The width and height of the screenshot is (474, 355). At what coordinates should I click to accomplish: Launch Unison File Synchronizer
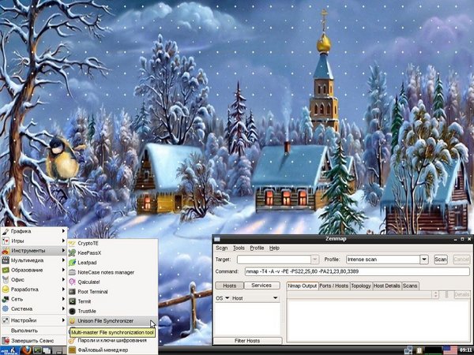click(x=111, y=321)
